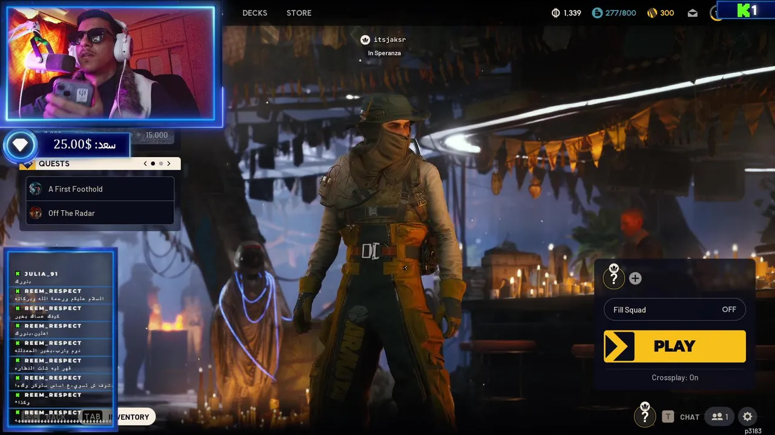Click the 15,000 value label
The image size is (775, 435).
[157, 135]
